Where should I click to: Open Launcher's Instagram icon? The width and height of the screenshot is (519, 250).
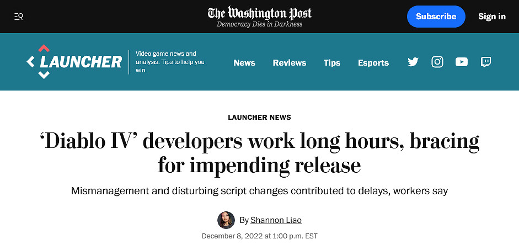pyautogui.click(x=437, y=62)
